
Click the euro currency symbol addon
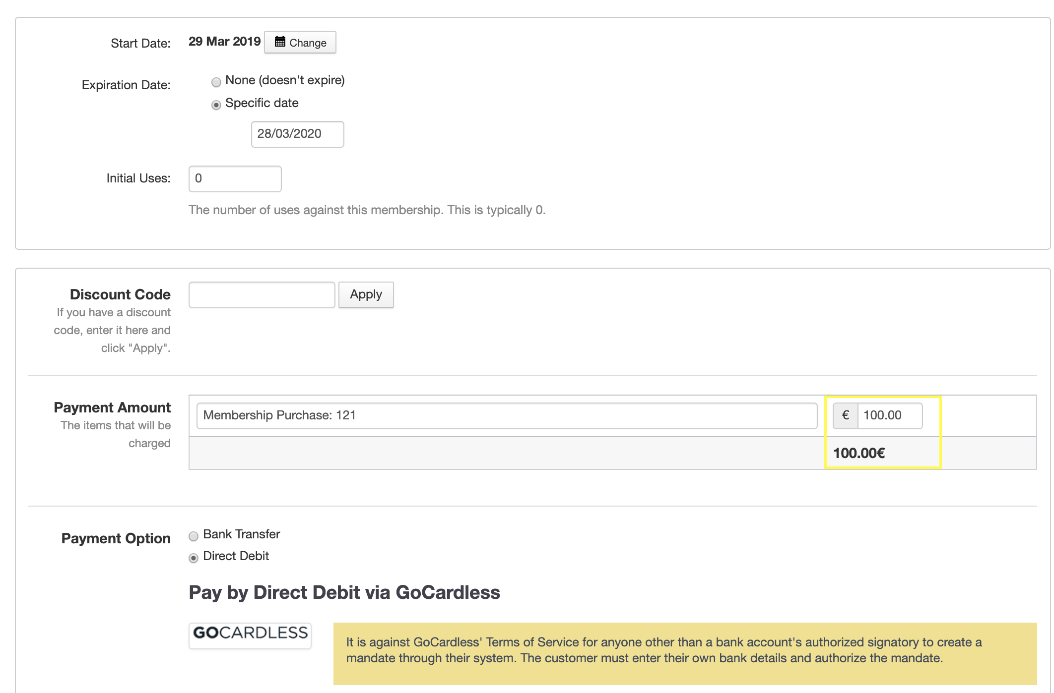pos(846,415)
